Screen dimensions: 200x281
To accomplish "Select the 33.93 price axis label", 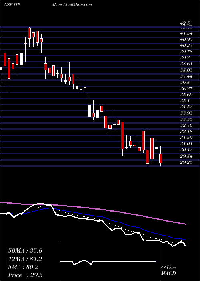I will pos(186,113).
